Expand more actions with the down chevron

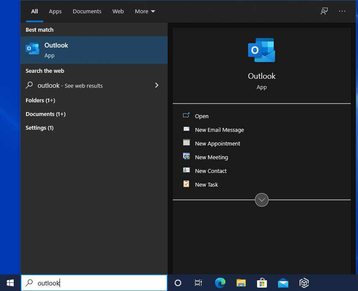click(x=261, y=200)
